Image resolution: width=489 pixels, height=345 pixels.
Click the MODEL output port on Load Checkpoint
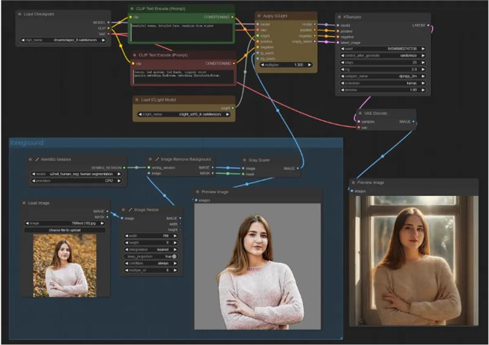click(x=109, y=23)
